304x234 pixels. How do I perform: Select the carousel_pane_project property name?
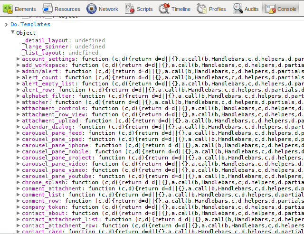pos(57,158)
